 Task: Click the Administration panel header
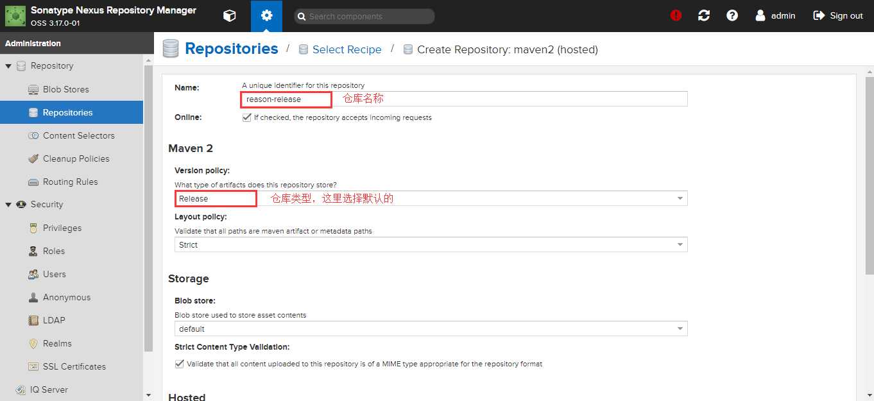77,44
